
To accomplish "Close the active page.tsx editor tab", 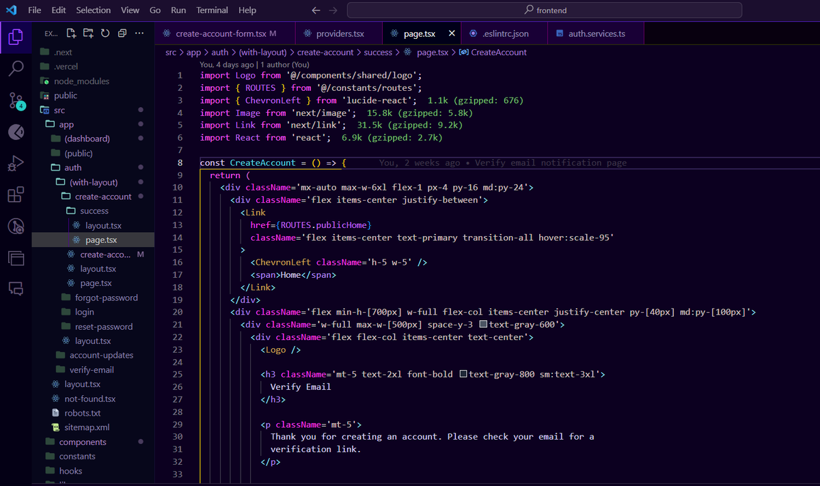I will pos(452,33).
